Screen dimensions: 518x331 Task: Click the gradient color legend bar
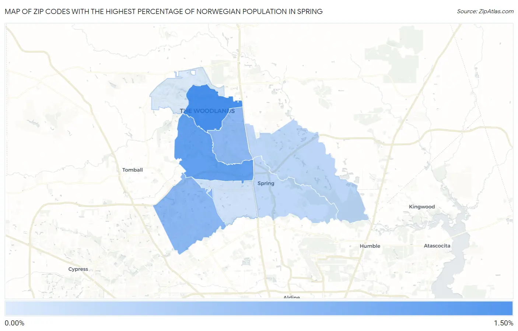click(259, 309)
